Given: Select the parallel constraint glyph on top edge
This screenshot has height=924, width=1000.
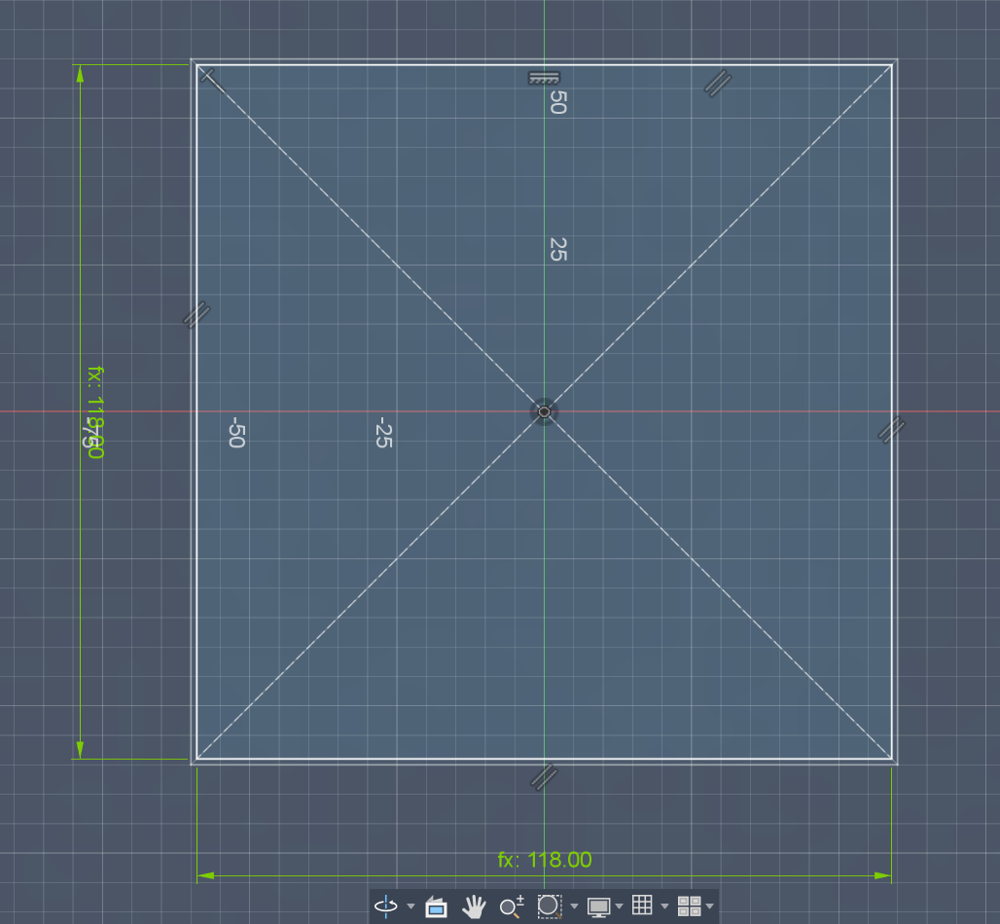Looking at the screenshot, I should pos(718,84).
